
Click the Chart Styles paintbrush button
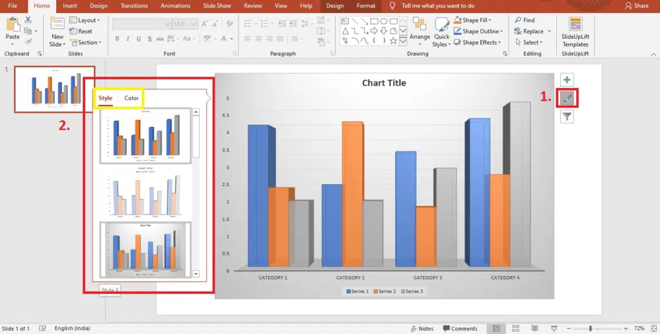click(x=567, y=98)
